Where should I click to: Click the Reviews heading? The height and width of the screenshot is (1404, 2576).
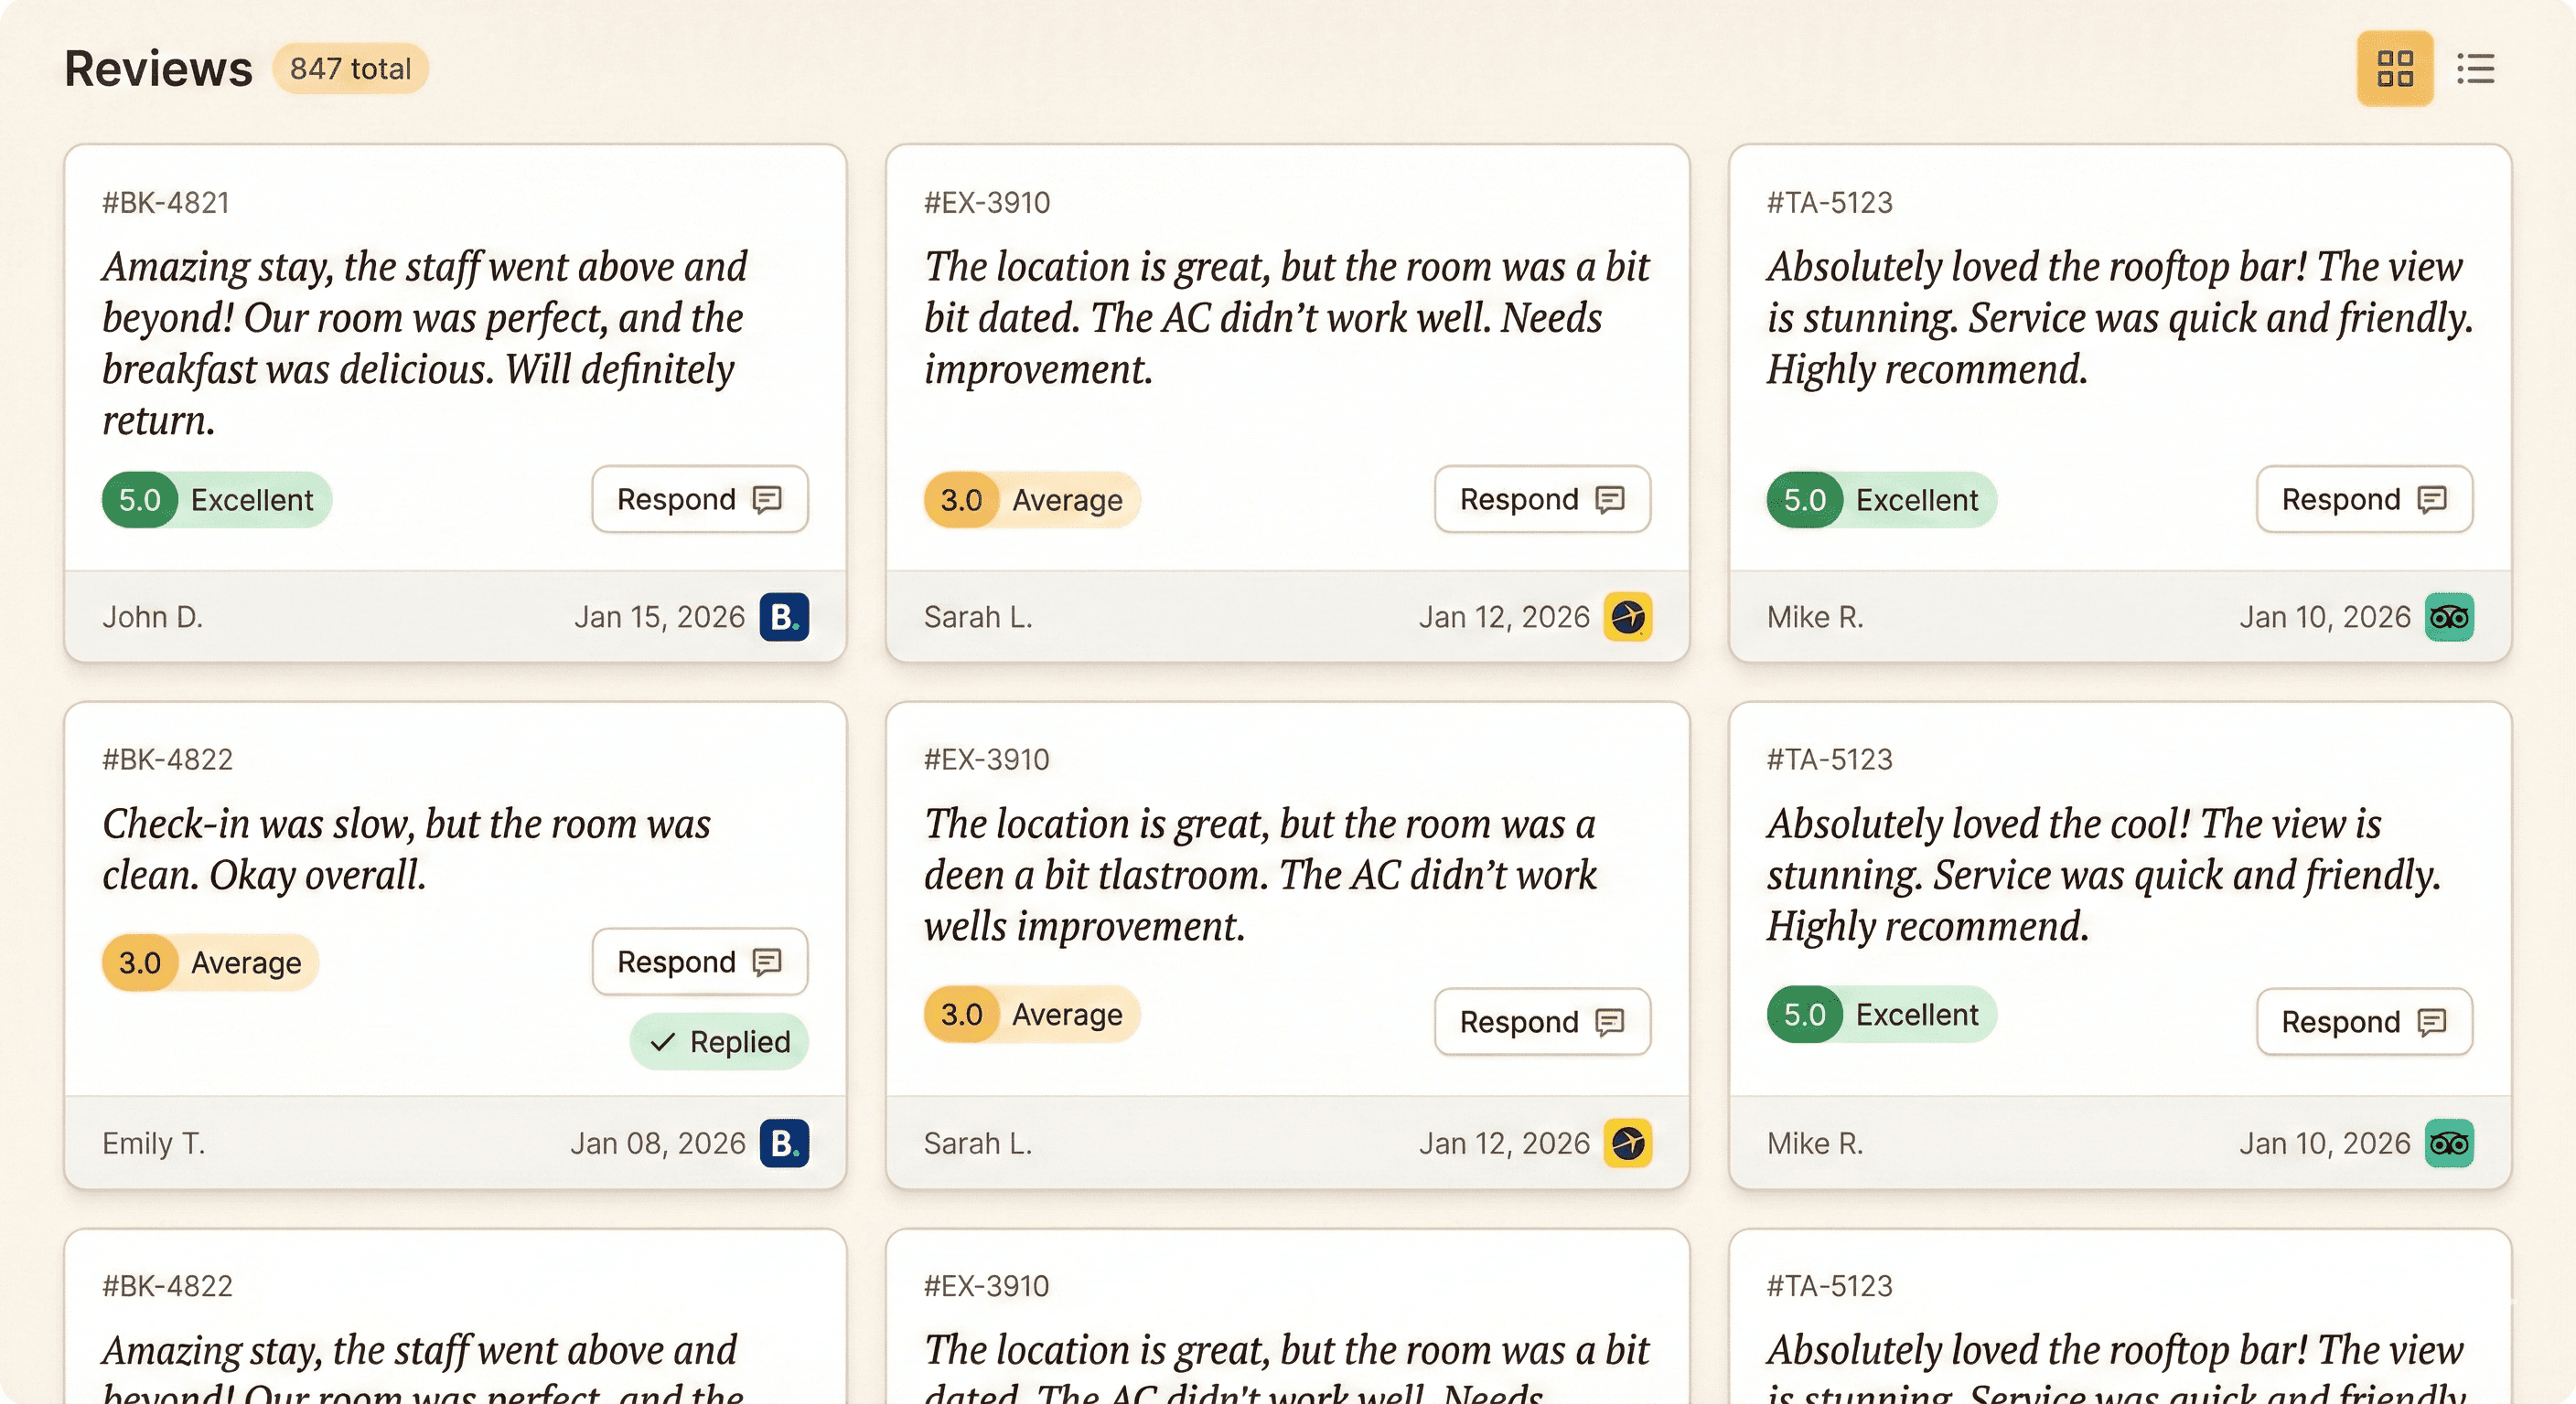pos(158,69)
